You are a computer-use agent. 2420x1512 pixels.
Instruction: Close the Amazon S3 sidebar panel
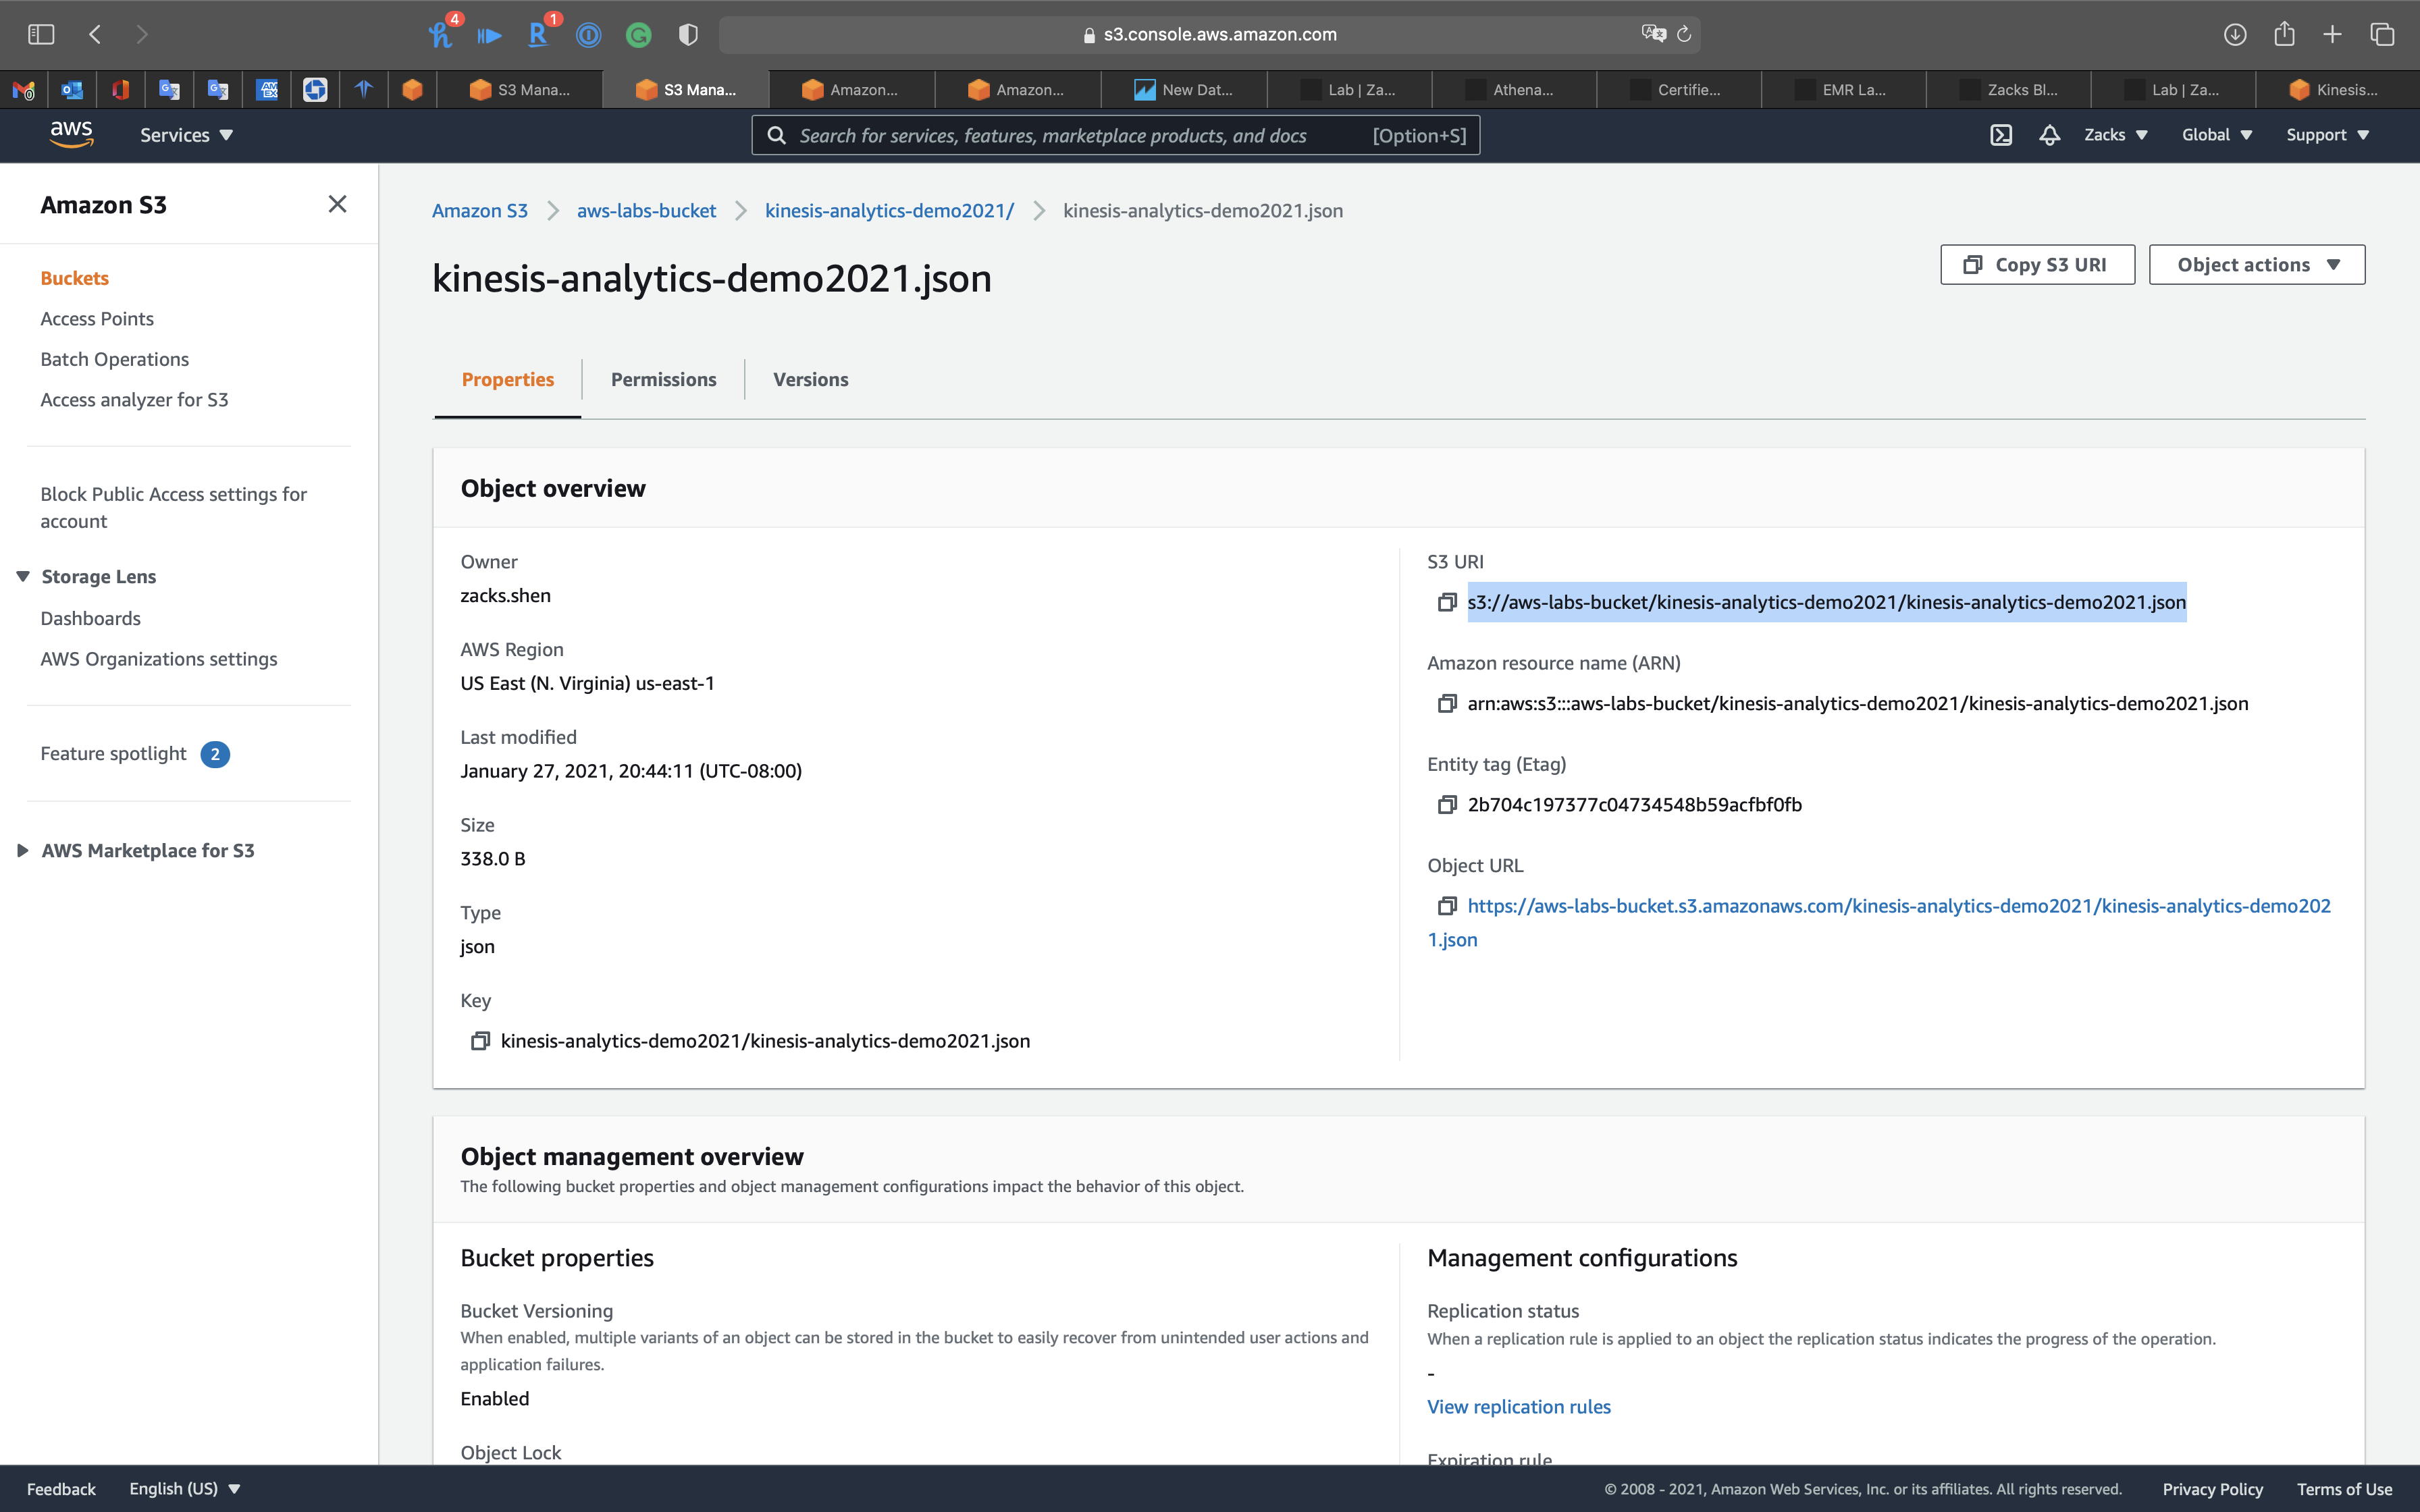(x=337, y=204)
